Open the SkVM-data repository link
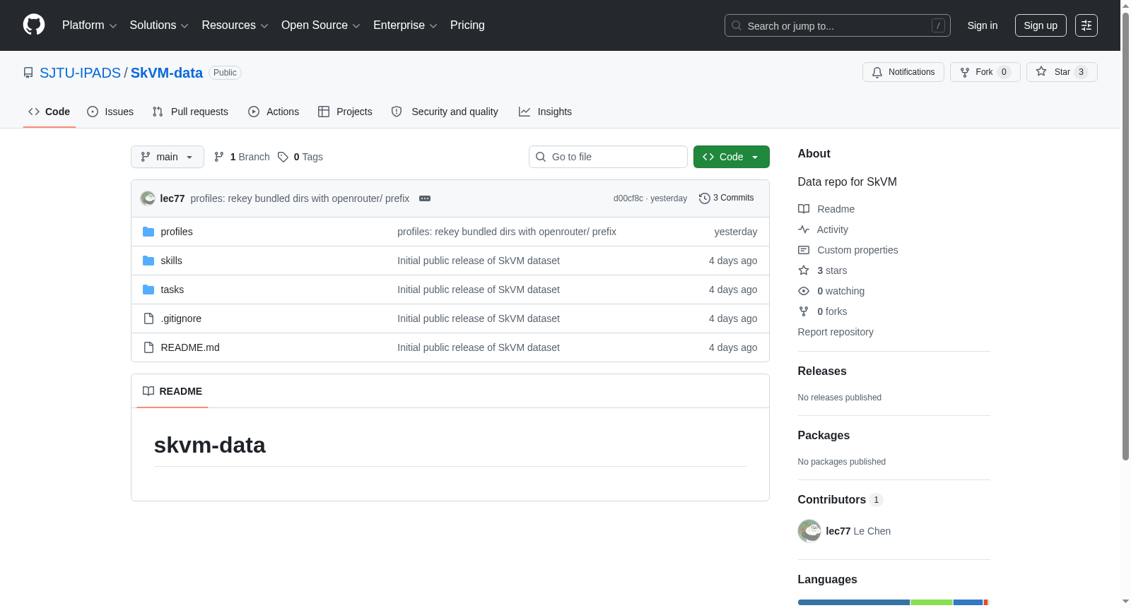1131x608 pixels. pos(167,73)
